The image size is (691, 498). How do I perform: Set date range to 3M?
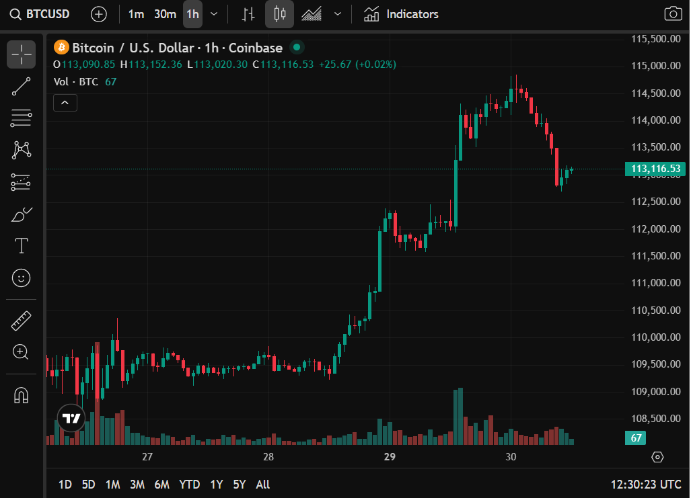pos(137,485)
